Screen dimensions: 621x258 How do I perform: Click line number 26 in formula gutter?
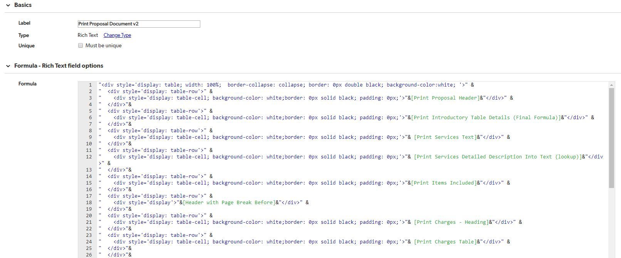coord(89,255)
